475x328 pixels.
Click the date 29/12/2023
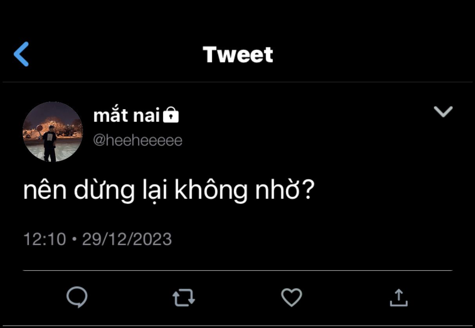coord(127,239)
